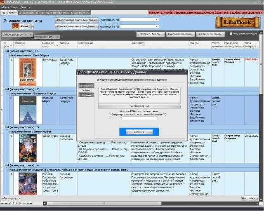Click the Старт button
This screenshot has height=211, width=264.
point(25,26)
